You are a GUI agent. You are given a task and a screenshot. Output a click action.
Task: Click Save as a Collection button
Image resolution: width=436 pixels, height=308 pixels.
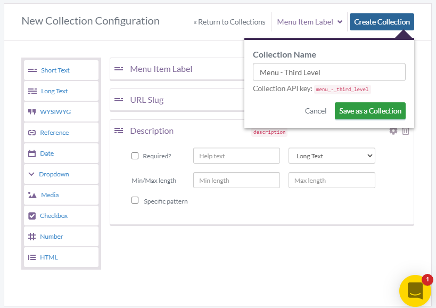coord(370,111)
